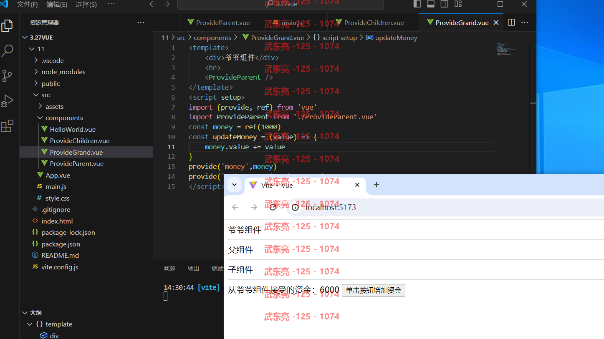
Task: Go back in the browser window
Action: [235, 207]
